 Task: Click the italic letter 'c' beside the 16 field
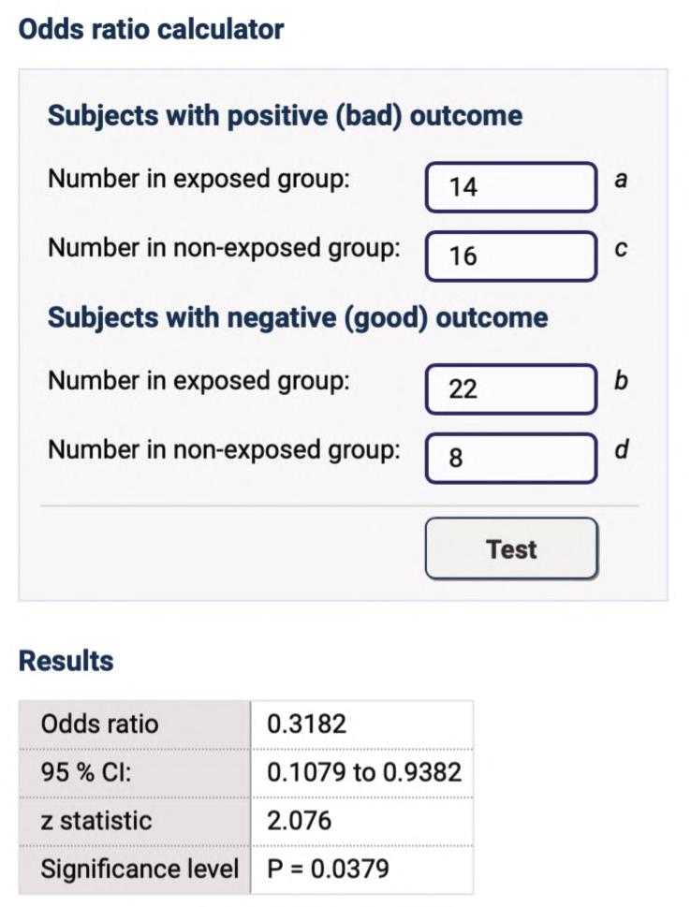coord(620,249)
